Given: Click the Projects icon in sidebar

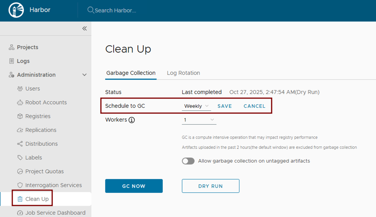Looking at the screenshot, I should (x=12, y=47).
